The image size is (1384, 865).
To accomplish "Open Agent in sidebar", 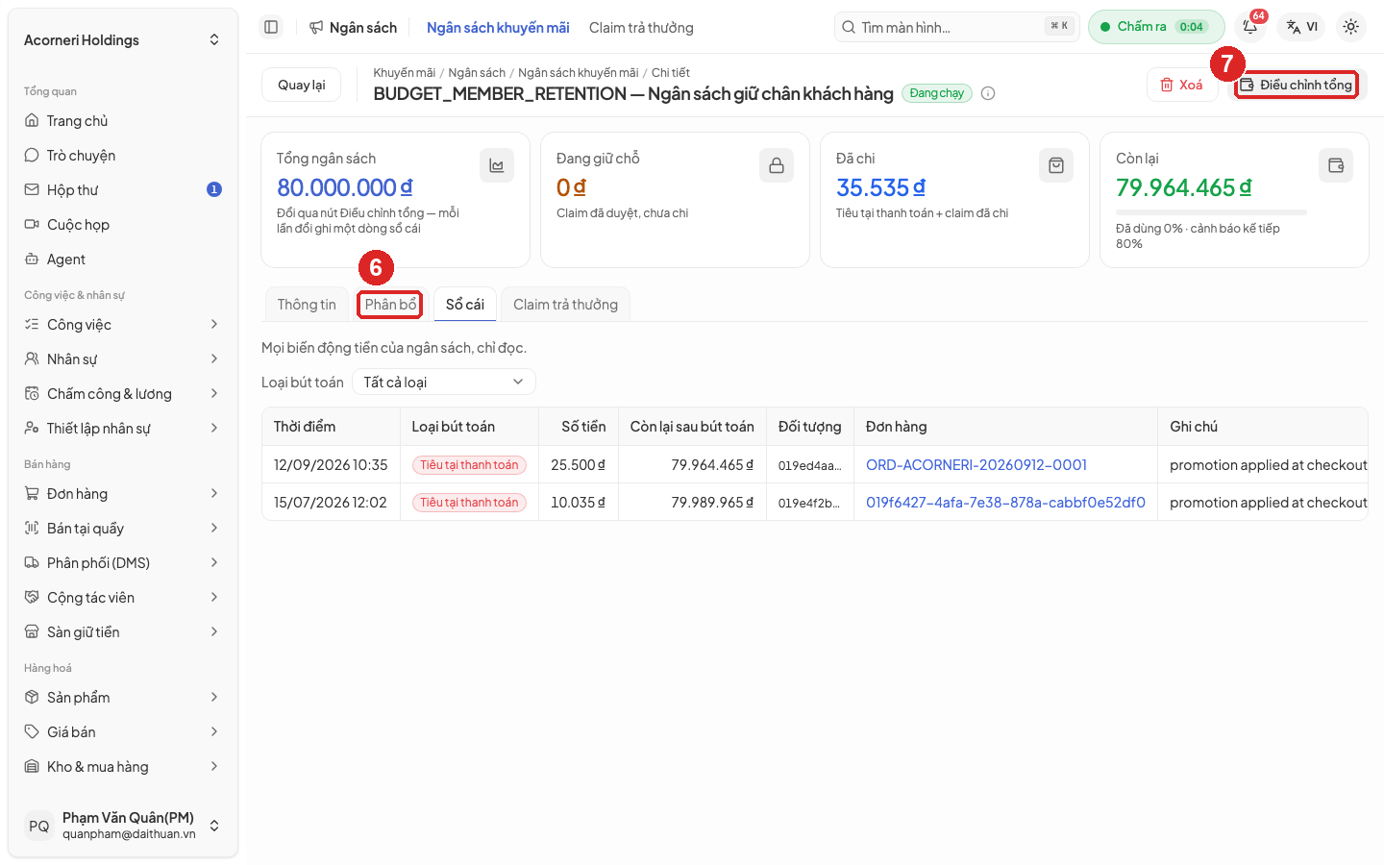I will pyautogui.click(x=123, y=259).
